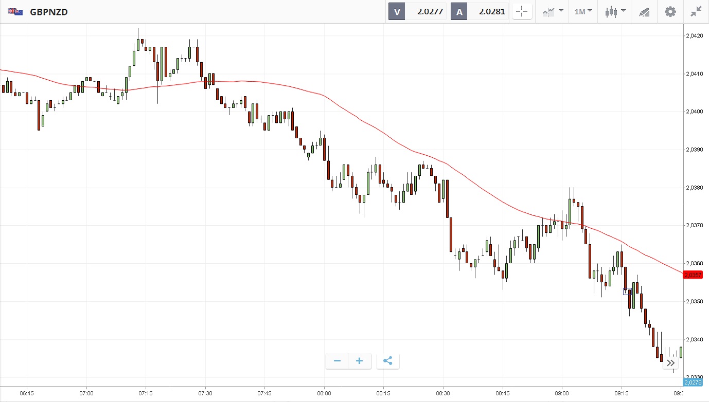
Task: Open chart settings gear
Action: pos(670,11)
